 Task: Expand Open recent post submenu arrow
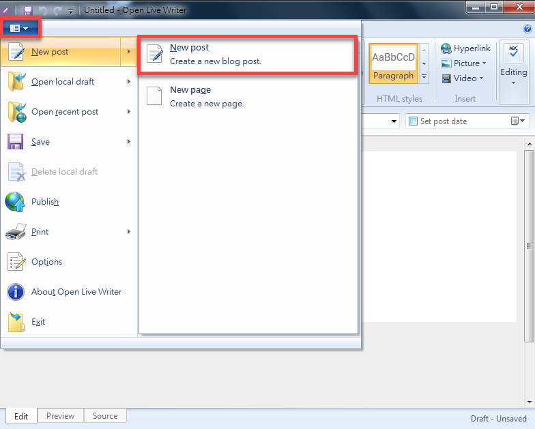128,112
